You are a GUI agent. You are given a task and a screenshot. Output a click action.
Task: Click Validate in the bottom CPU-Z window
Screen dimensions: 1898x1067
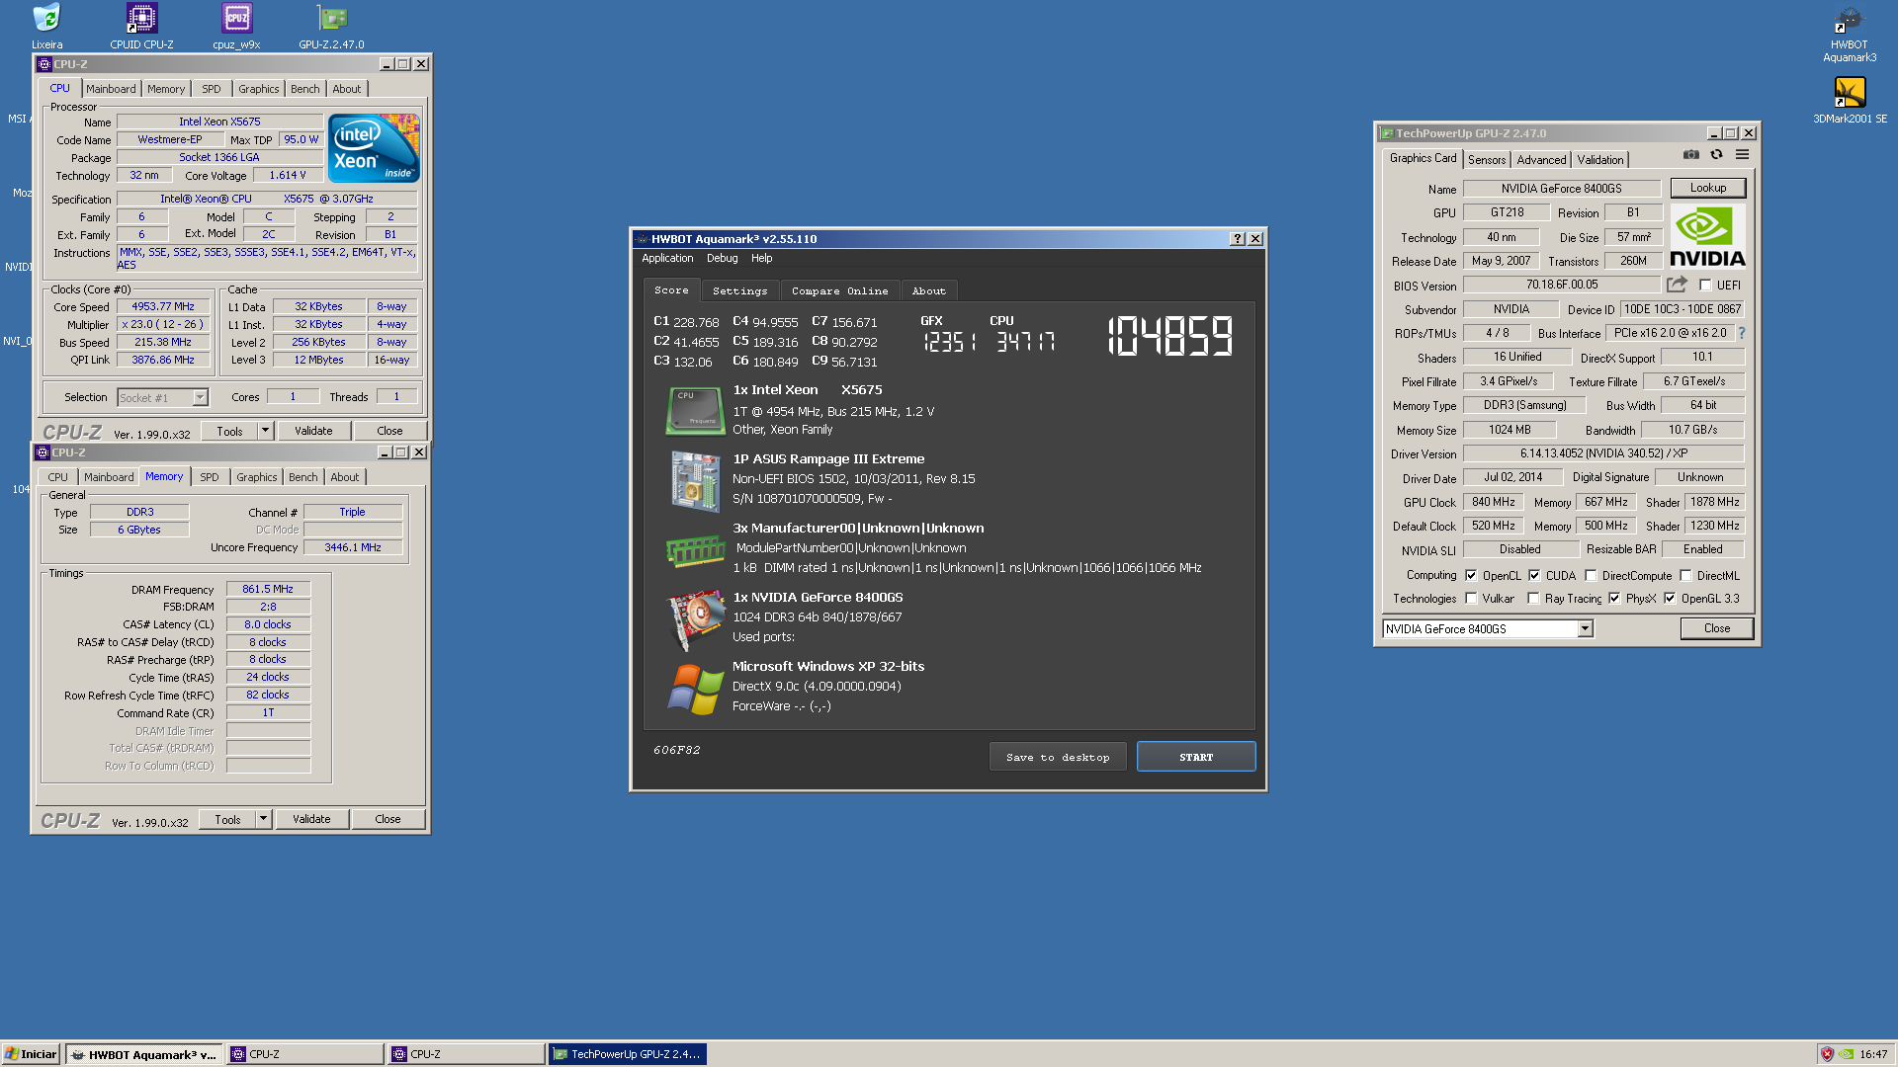coord(311,819)
